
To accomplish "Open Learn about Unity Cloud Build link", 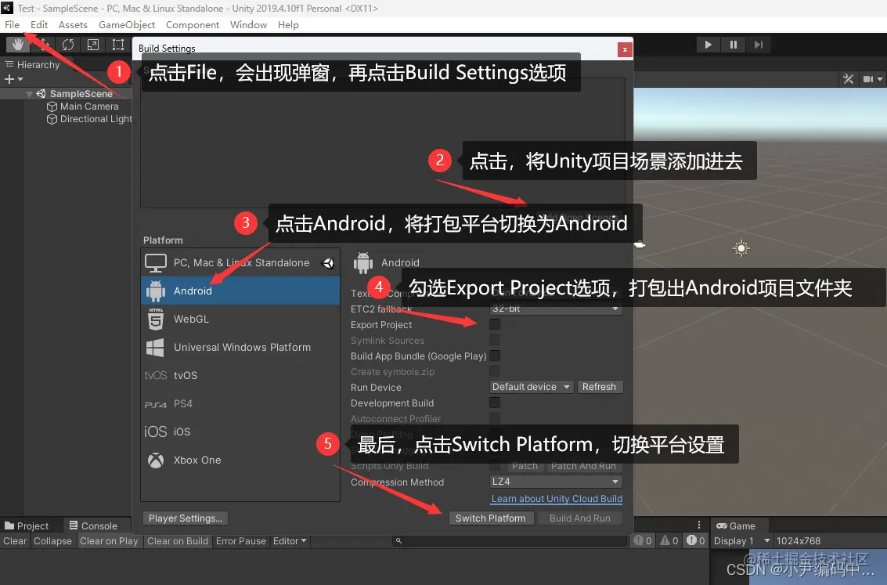I will tap(557, 498).
